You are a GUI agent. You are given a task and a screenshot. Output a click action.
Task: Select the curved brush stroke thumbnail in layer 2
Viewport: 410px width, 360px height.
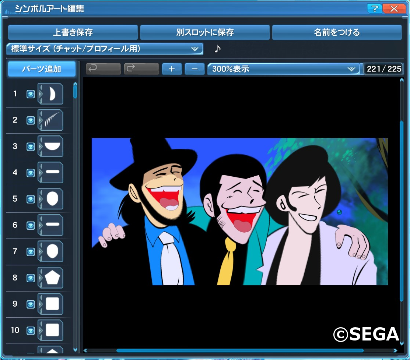coord(53,120)
